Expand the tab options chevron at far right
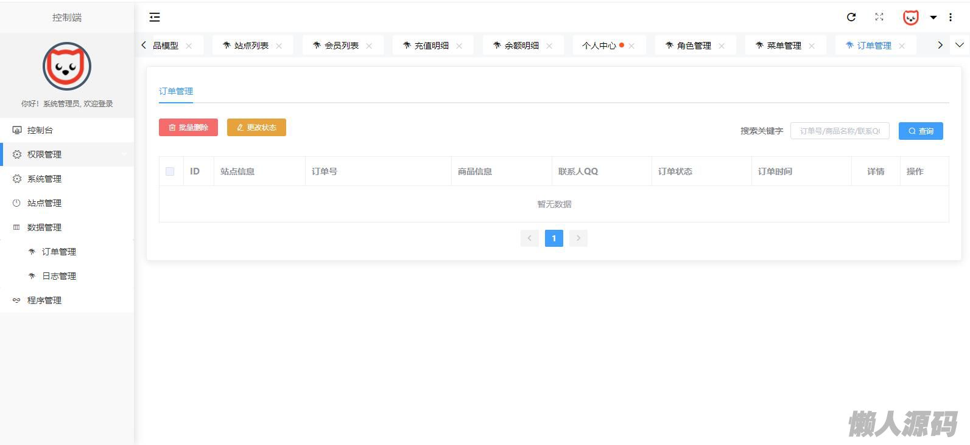970x445 pixels. [x=960, y=46]
